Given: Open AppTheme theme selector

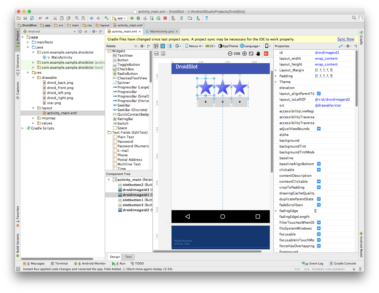Looking at the screenshot, I should [228, 46].
